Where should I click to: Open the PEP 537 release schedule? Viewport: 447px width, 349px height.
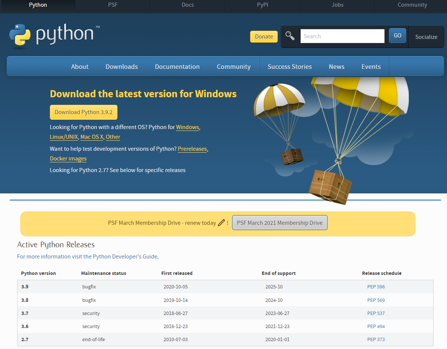click(x=376, y=313)
